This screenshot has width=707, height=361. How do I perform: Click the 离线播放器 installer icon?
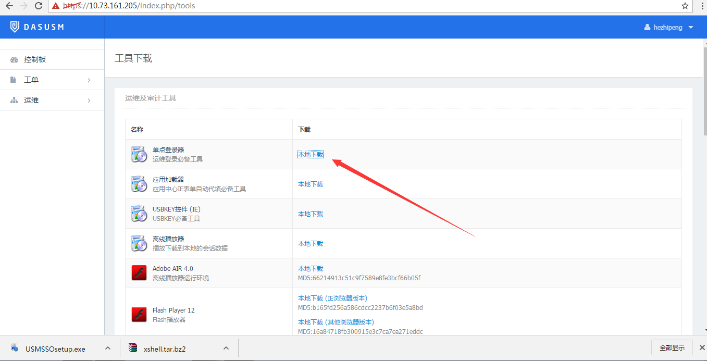139,243
